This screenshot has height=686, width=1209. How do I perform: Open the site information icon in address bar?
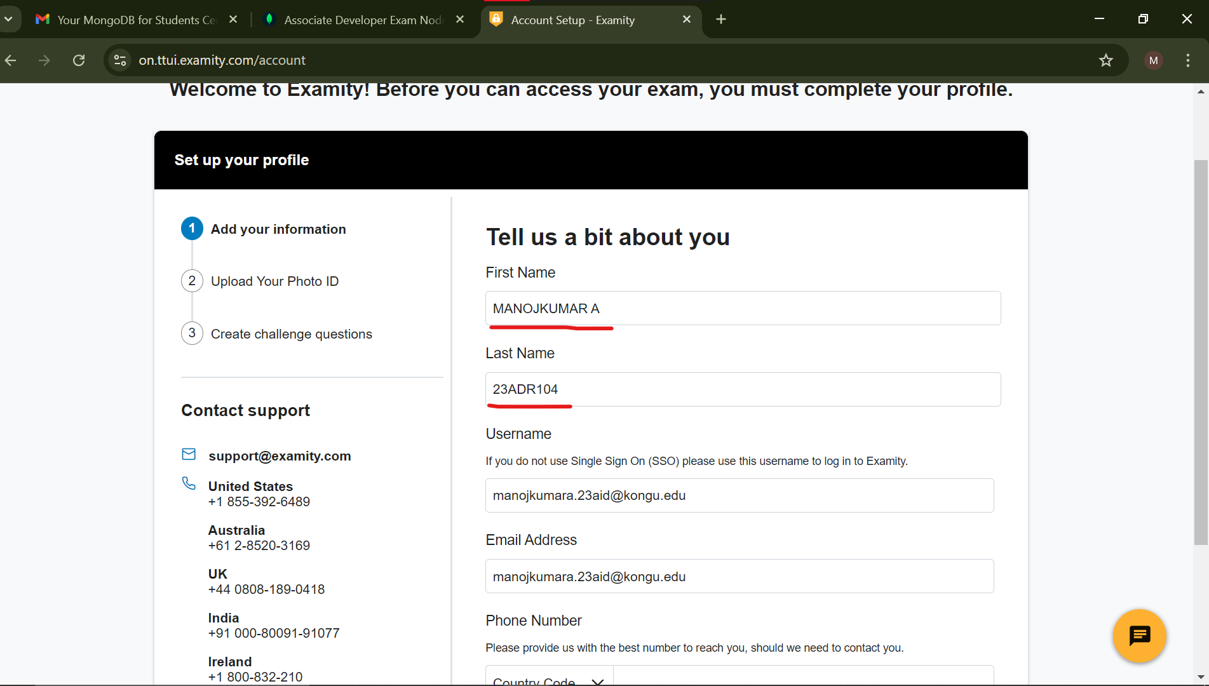(120, 60)
